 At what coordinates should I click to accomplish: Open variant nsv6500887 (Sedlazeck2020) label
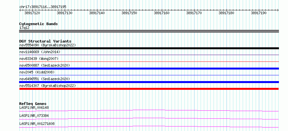[45, 65]
